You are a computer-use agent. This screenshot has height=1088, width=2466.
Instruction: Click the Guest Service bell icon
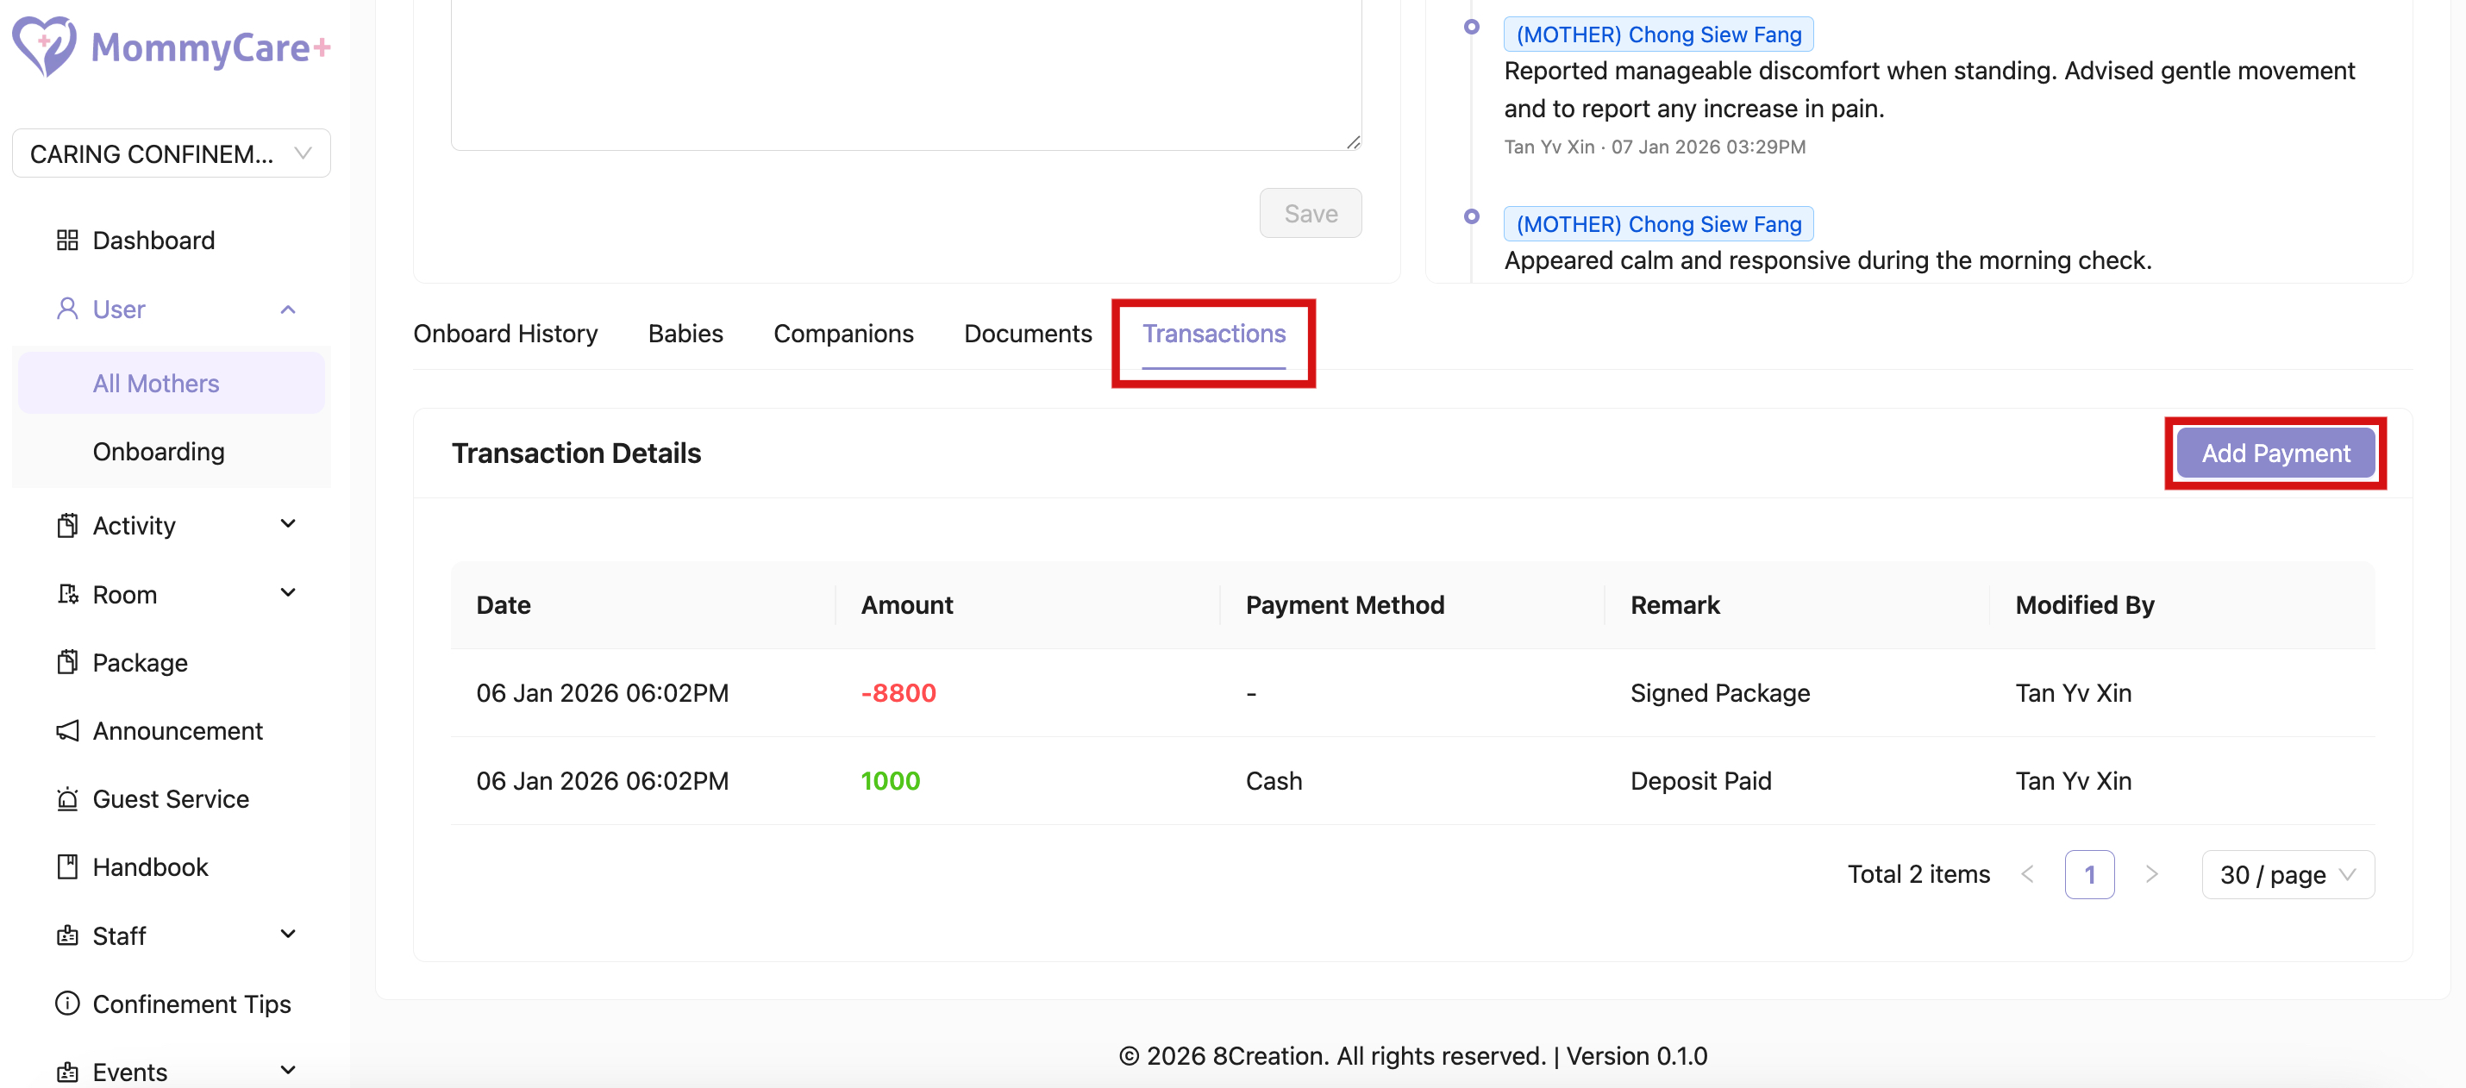tap(67, 799)
